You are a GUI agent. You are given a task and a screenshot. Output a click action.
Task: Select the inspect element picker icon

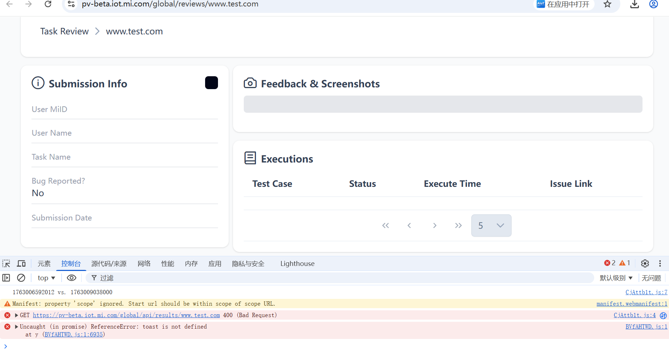6,264
